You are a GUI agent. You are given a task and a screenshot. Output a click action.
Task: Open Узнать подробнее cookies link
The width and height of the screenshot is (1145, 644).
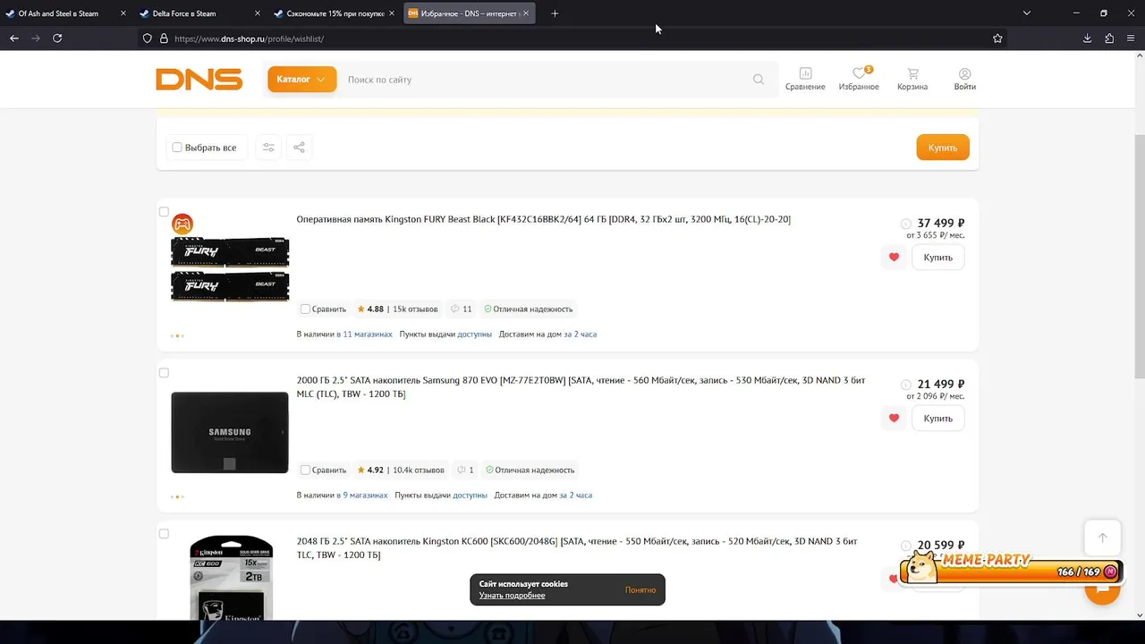pos(512,596)
